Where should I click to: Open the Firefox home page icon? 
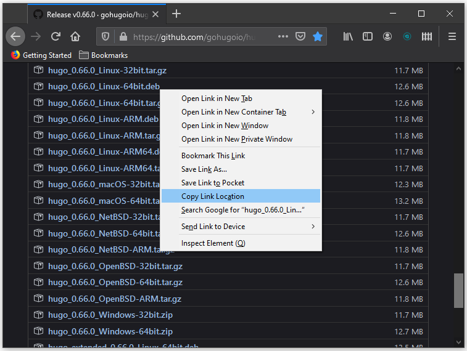coord(75,36)
